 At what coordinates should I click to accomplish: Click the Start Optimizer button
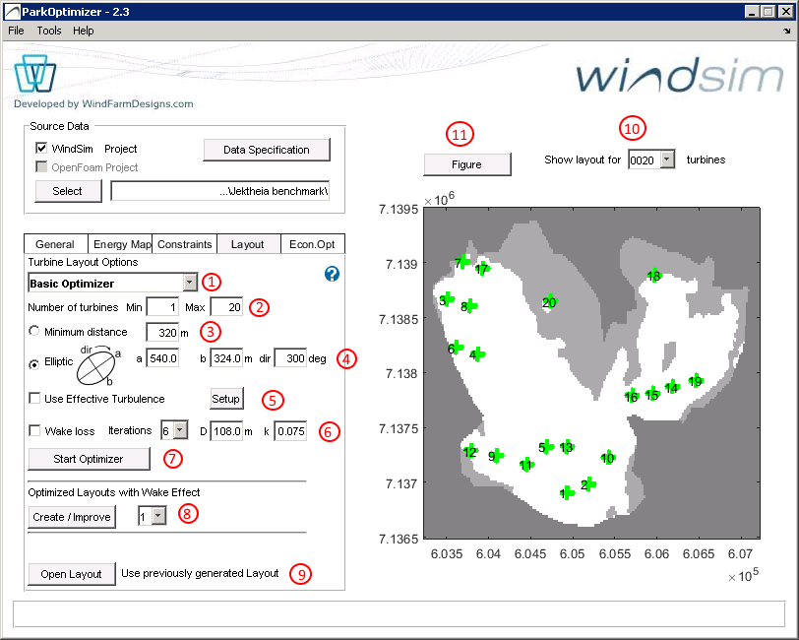click(x=89, y=459)
